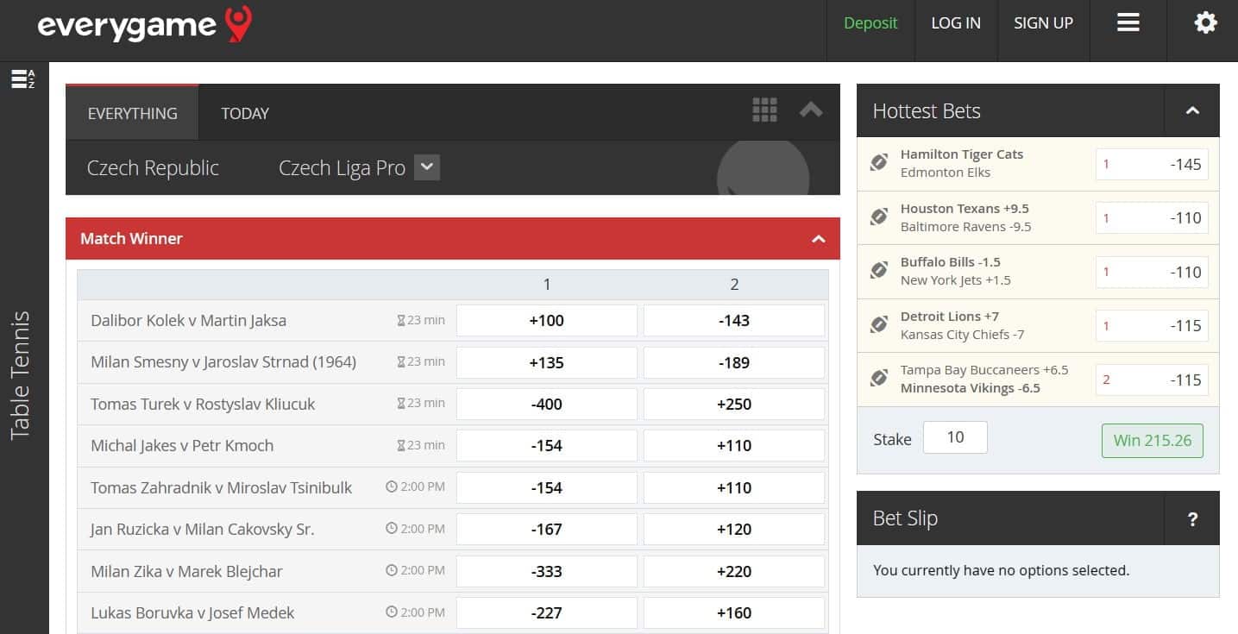The width and height of the screenshot is (1238, 634).
Task: Bet -143 on Martin Jaksa
Action: point(734,320)
